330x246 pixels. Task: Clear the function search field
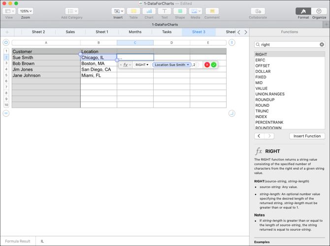pos(322,44)
